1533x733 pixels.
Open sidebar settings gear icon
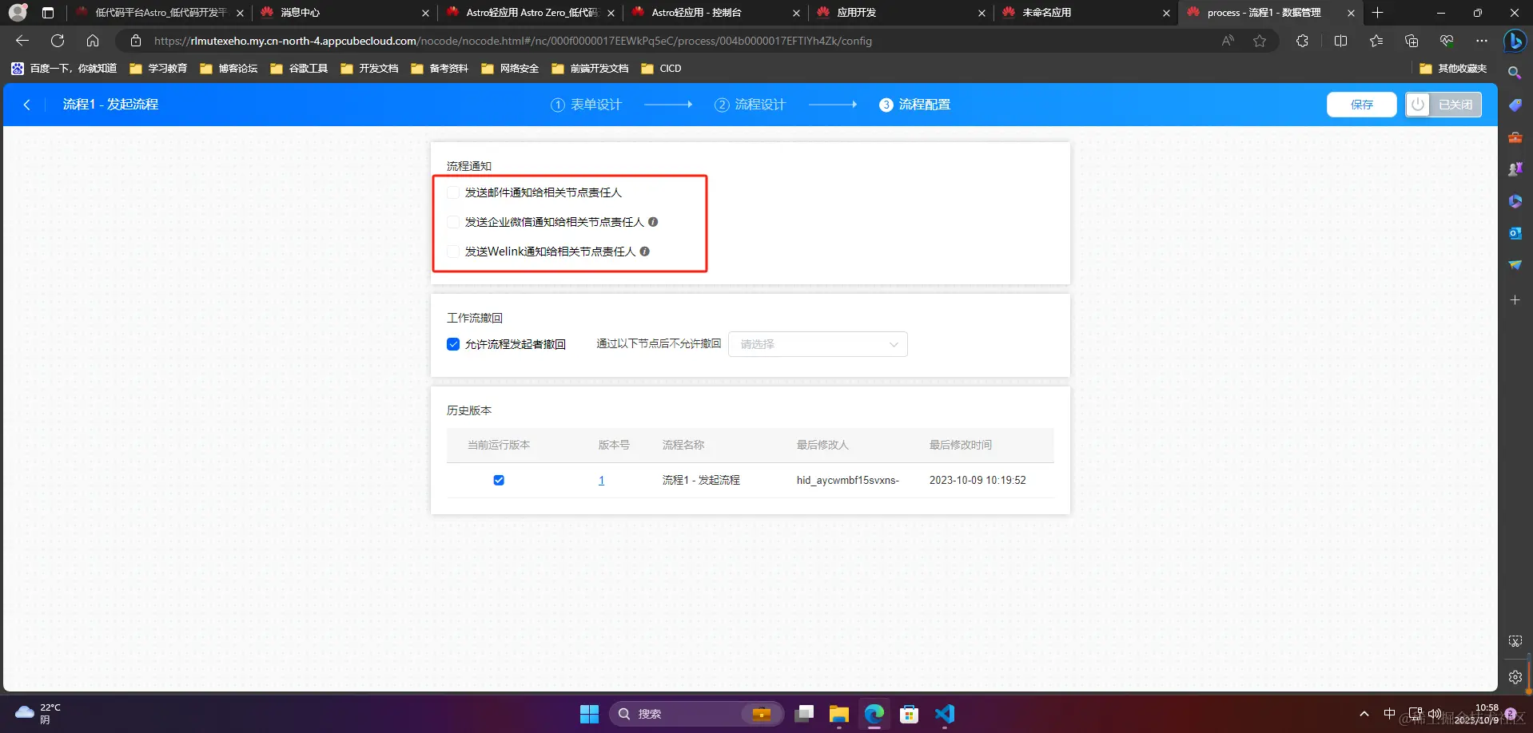point(1515,677)
